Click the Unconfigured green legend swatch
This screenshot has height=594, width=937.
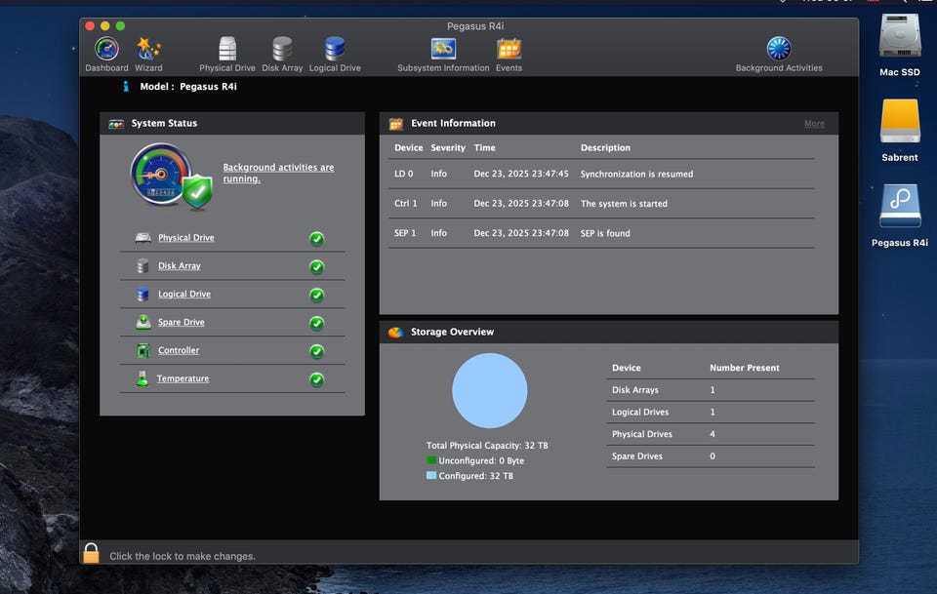pos(431,460)
